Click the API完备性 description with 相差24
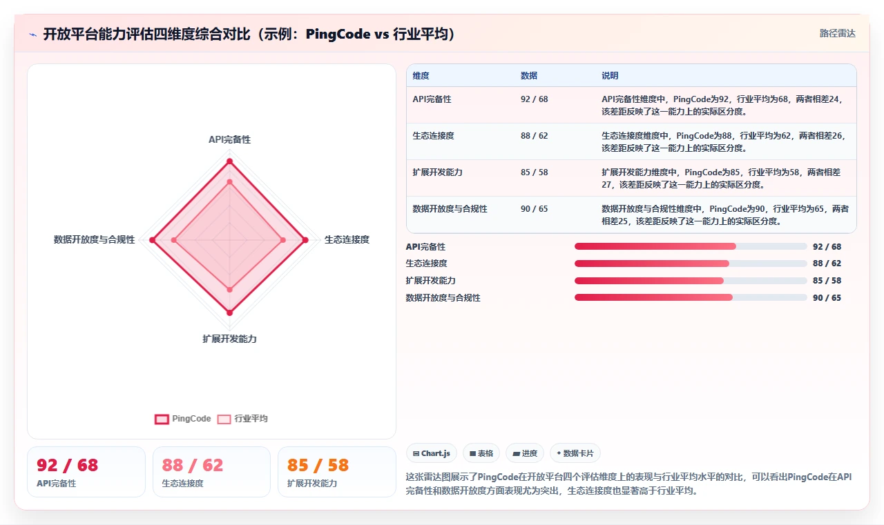884x525 pixels. [x=722, y=105]
